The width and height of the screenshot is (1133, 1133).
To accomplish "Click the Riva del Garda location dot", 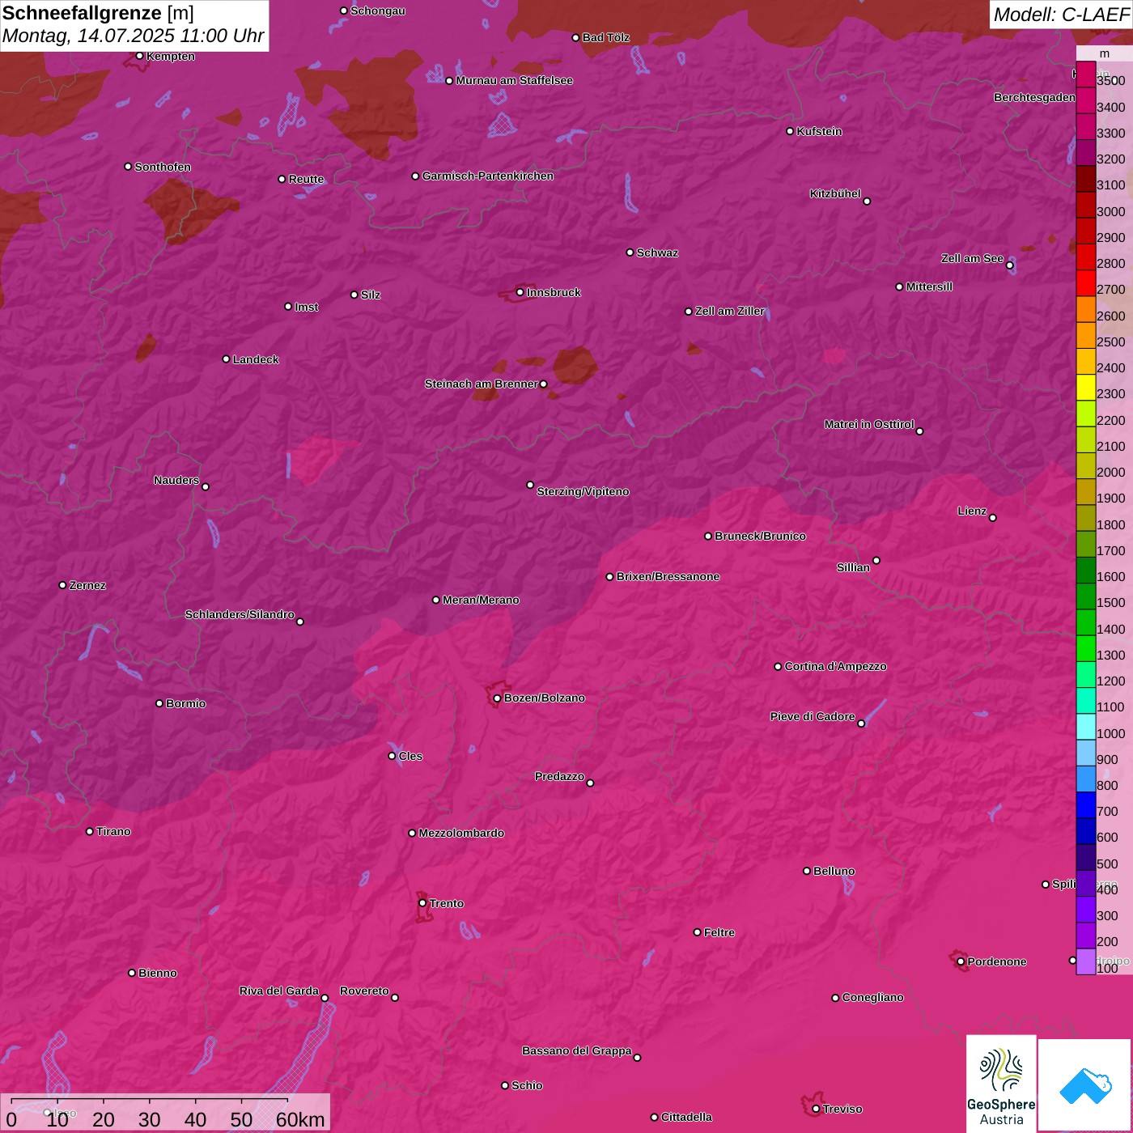I will [x=325, y=998].
